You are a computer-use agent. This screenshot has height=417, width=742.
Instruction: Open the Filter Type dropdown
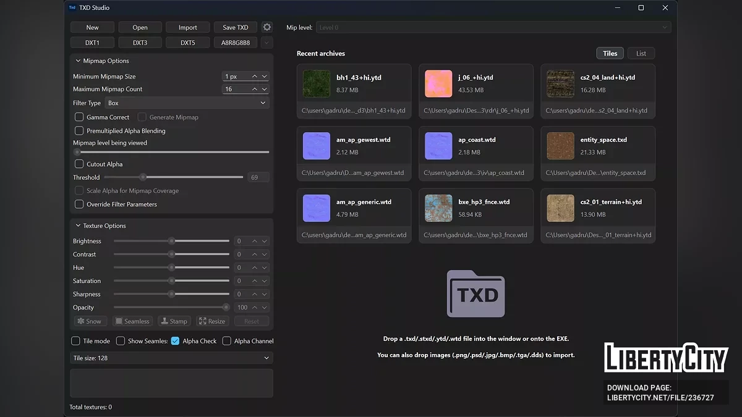(x=187, y=103)
